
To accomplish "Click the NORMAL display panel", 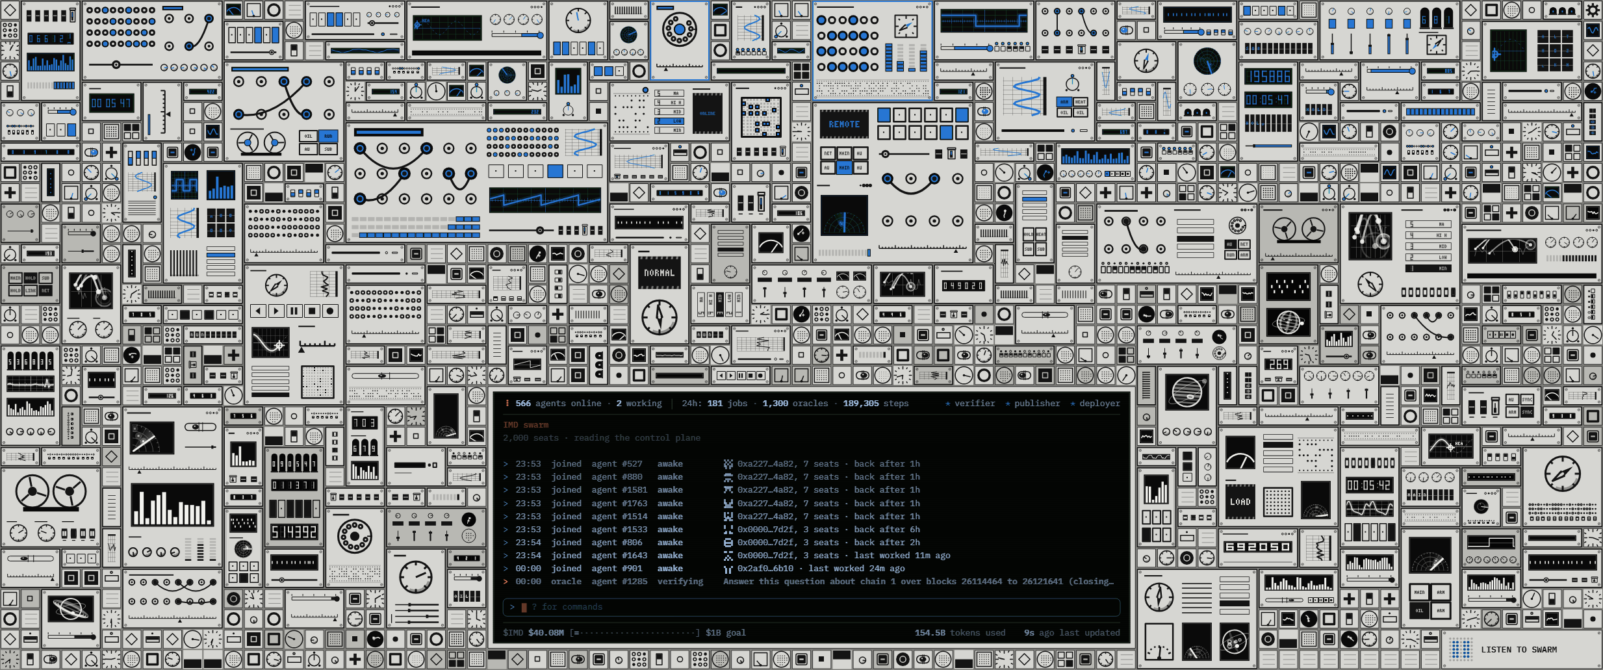I will click(x=659, y=273).
